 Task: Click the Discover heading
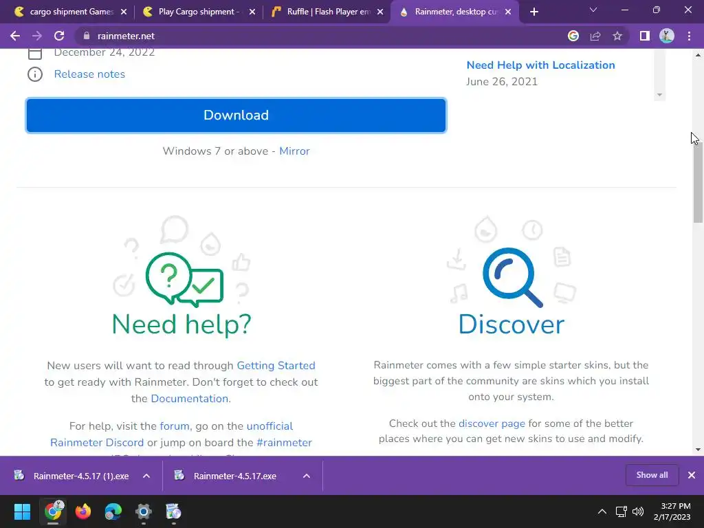click(x=511, y=324)
